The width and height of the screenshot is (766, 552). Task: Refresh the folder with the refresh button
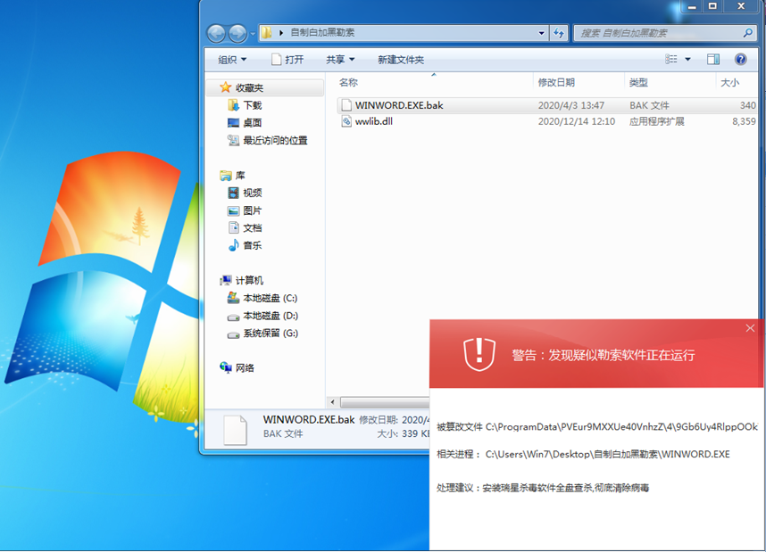pyautogui.click(x=558, y=33)
